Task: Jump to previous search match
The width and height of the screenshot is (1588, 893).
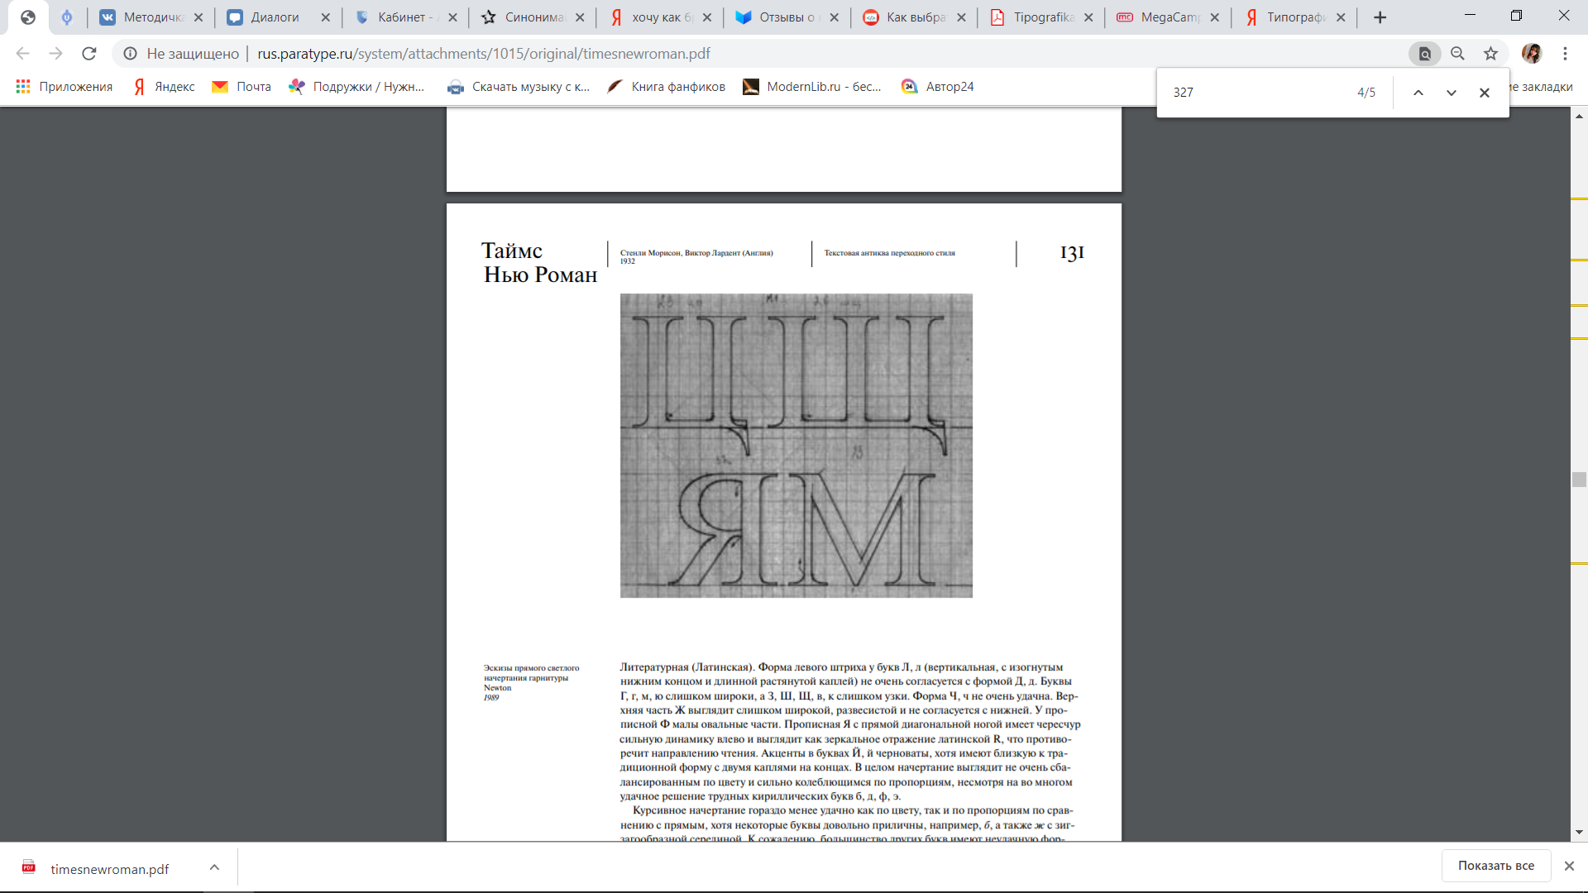Action: [x=1418, y=93]
